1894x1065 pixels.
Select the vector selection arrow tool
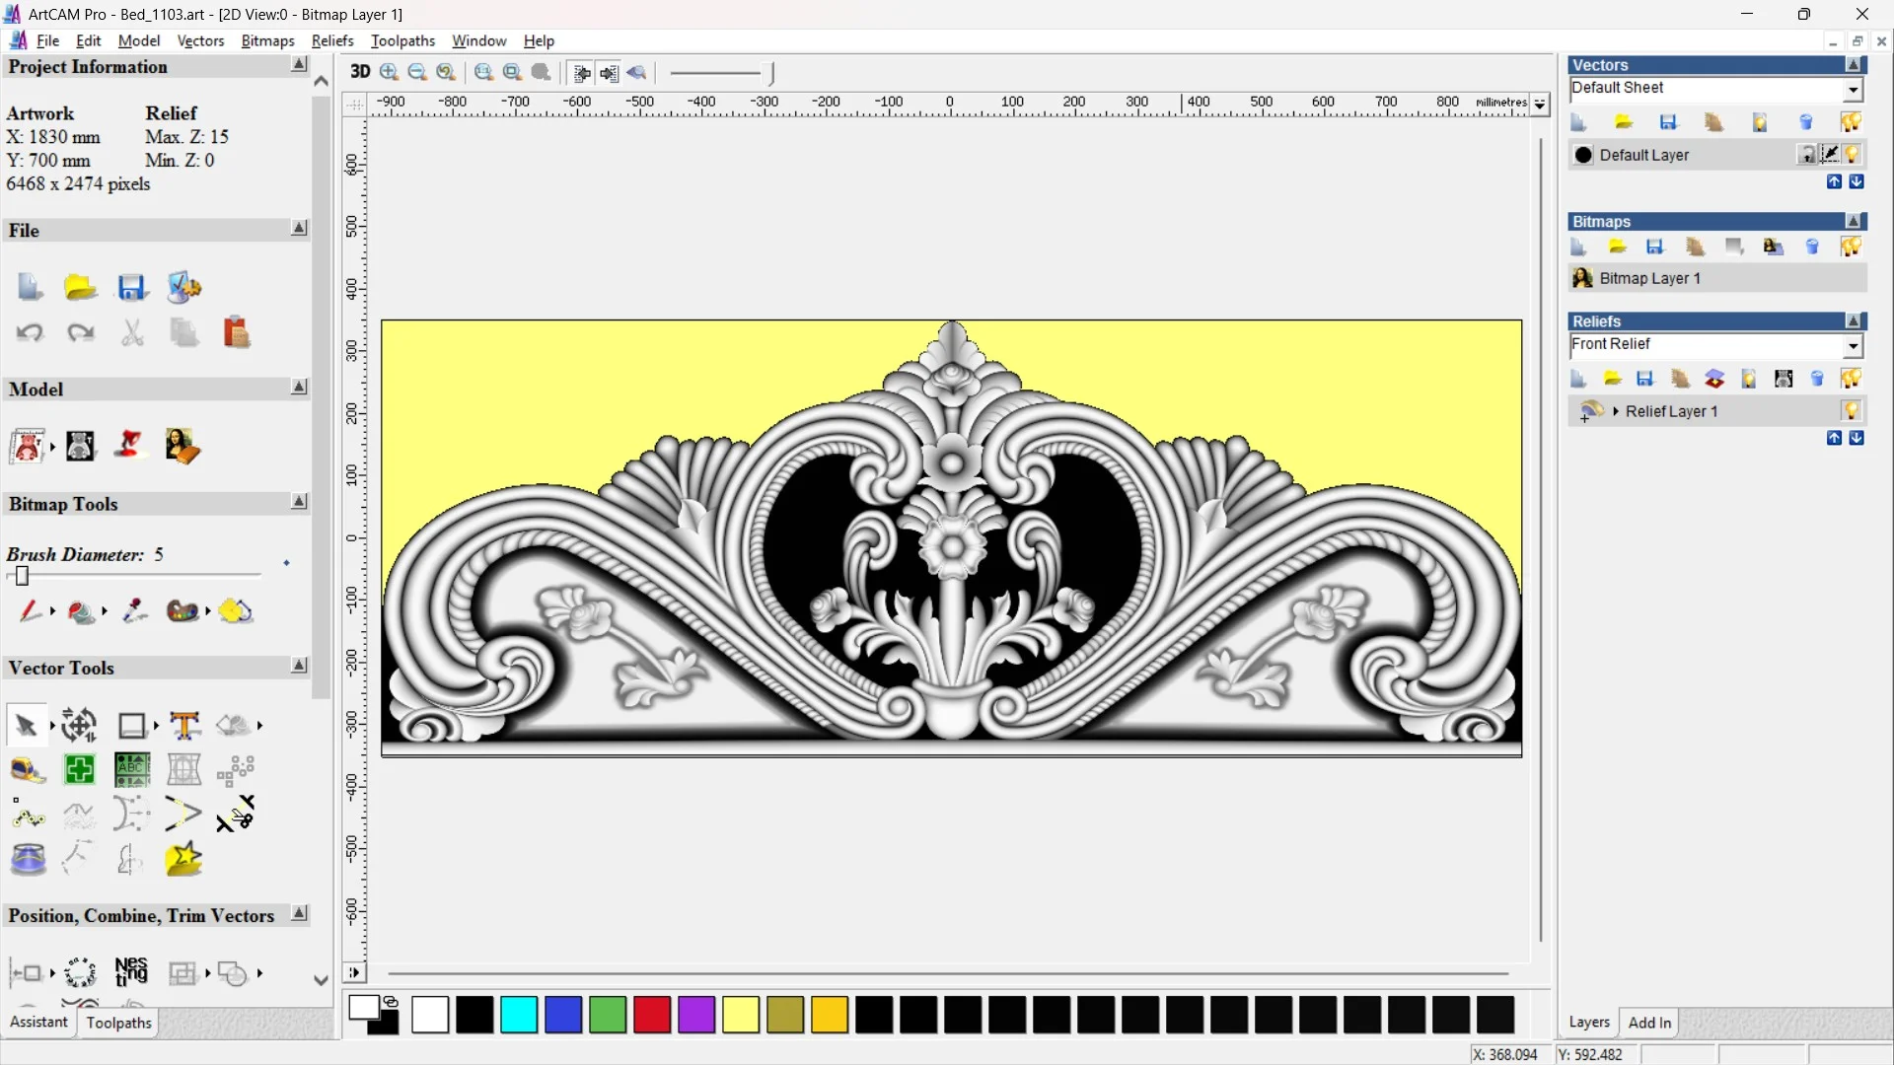tap(26, 726)
